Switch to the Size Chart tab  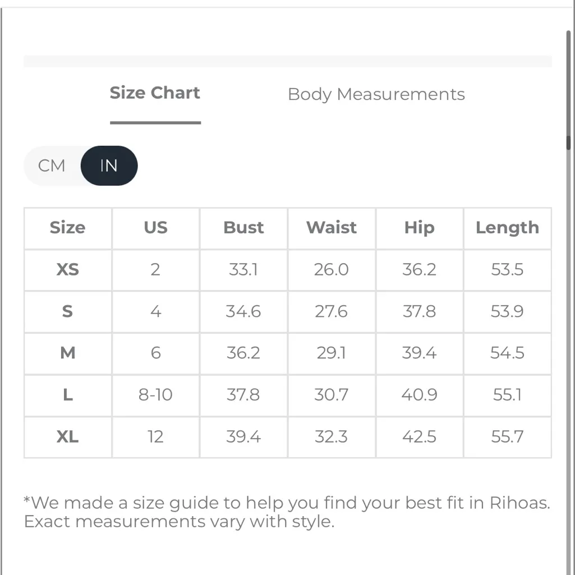pos(155,93)
